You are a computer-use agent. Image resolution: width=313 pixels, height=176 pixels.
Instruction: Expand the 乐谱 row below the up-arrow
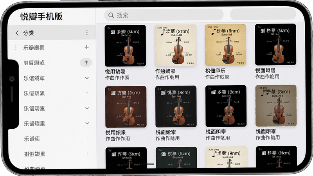coord(87,78)
